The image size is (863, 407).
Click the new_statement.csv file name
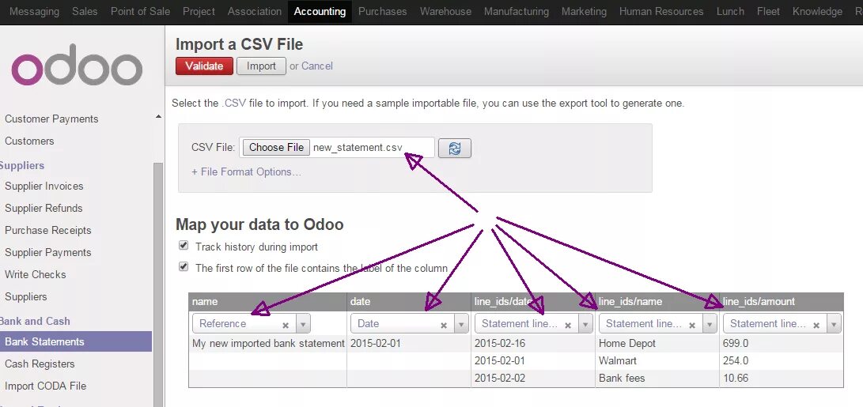(x=358, y=148)
